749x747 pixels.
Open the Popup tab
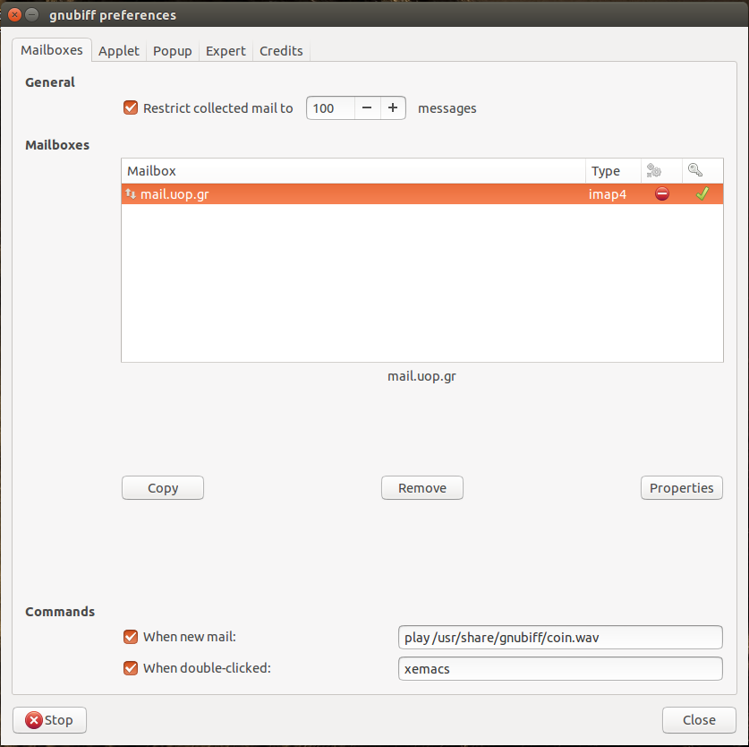tap(173, 51)
